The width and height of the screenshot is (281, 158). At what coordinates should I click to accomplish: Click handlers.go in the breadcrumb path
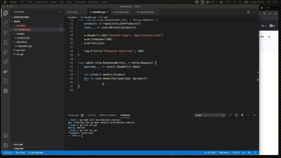point(90,18)
